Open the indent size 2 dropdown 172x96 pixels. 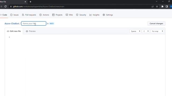tap(146, 31)
